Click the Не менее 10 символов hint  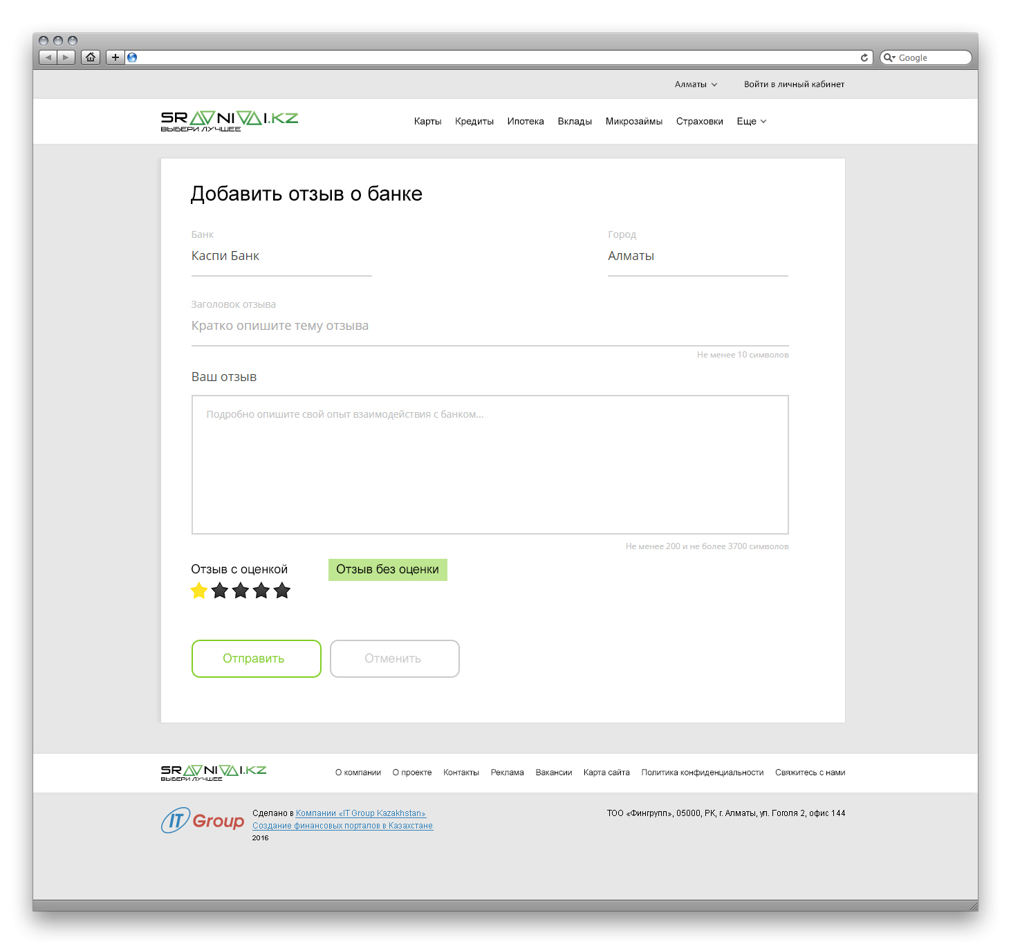click(x=743, y=355)
